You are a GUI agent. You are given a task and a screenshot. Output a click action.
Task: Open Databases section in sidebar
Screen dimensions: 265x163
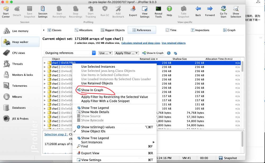point(20,108)
